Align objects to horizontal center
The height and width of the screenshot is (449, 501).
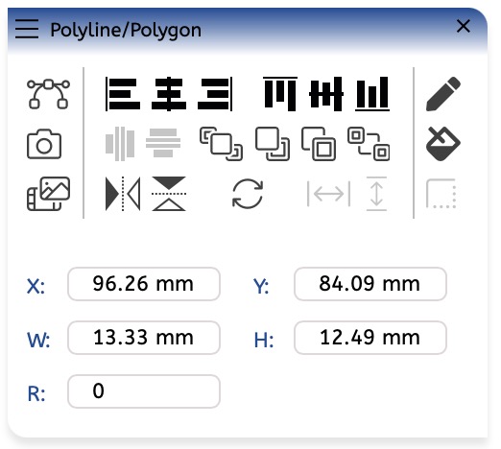169,94
